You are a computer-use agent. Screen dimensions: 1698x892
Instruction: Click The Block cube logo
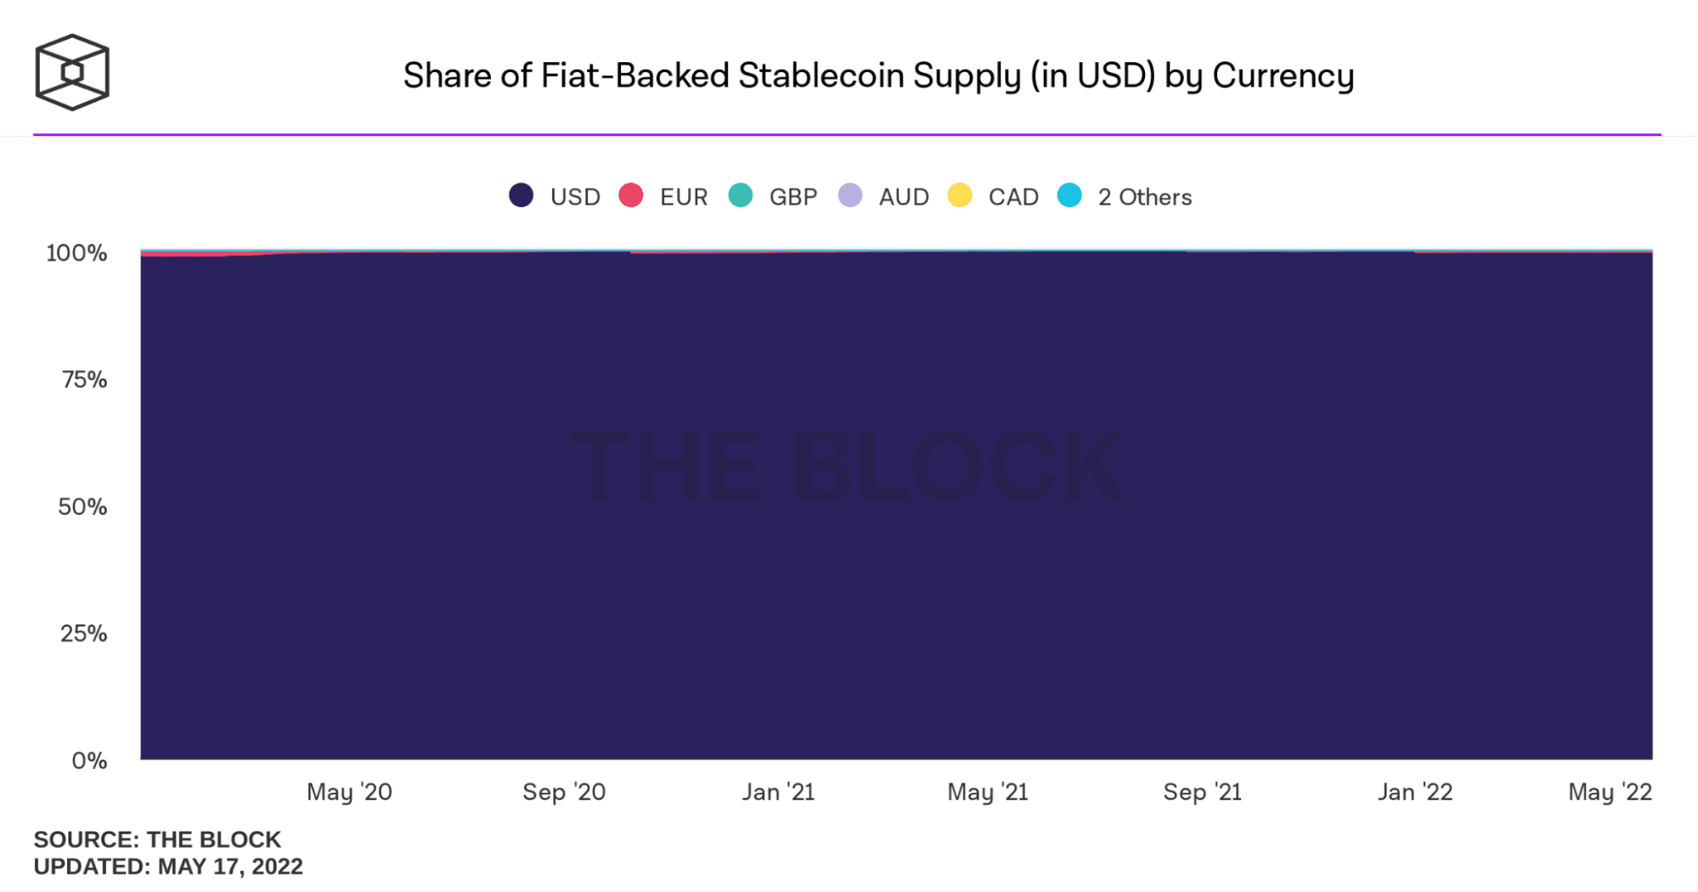(72, 72)
